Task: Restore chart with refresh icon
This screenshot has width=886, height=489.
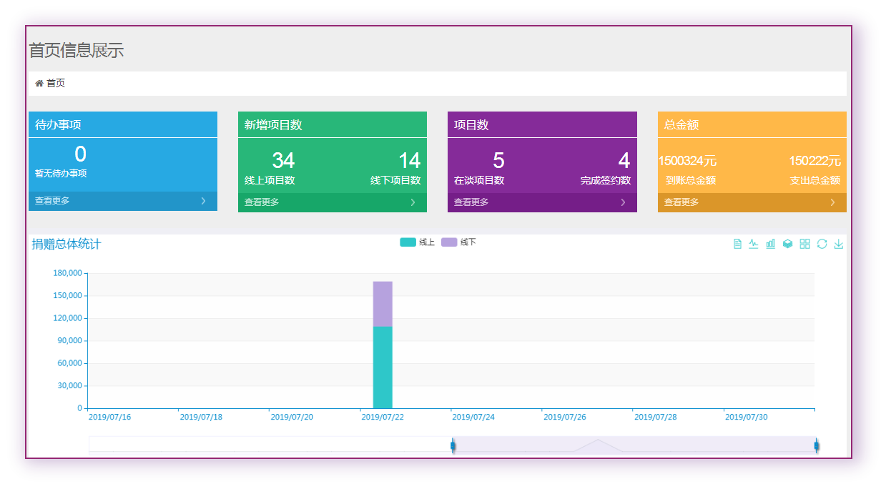Action: click(822, 244)
